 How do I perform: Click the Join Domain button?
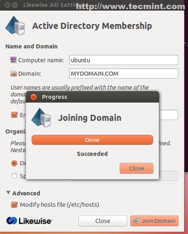(154, 221)
